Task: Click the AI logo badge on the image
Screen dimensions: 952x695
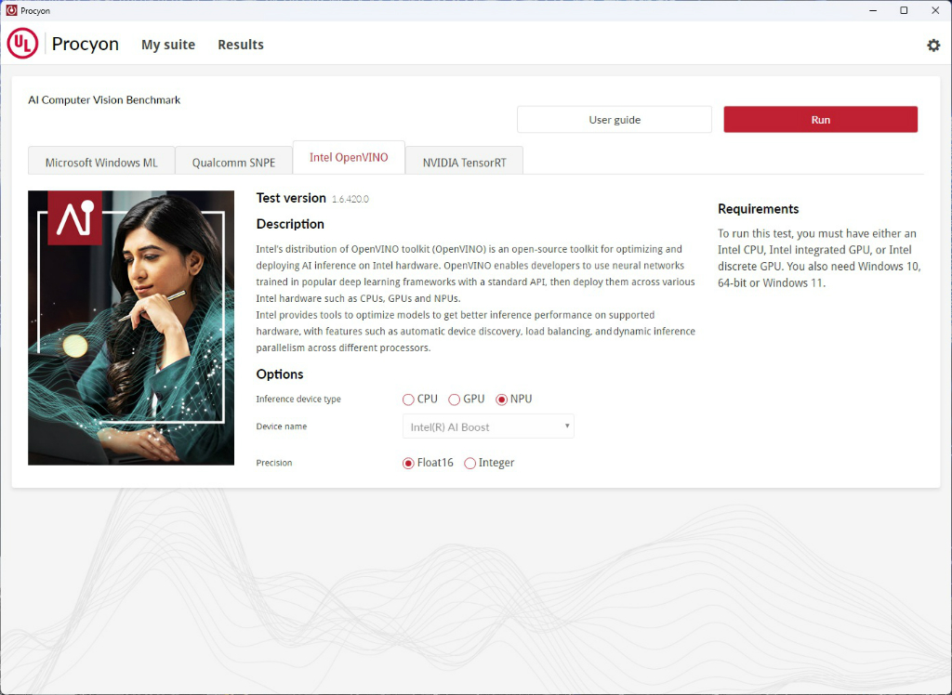Action: coord(74,218)
